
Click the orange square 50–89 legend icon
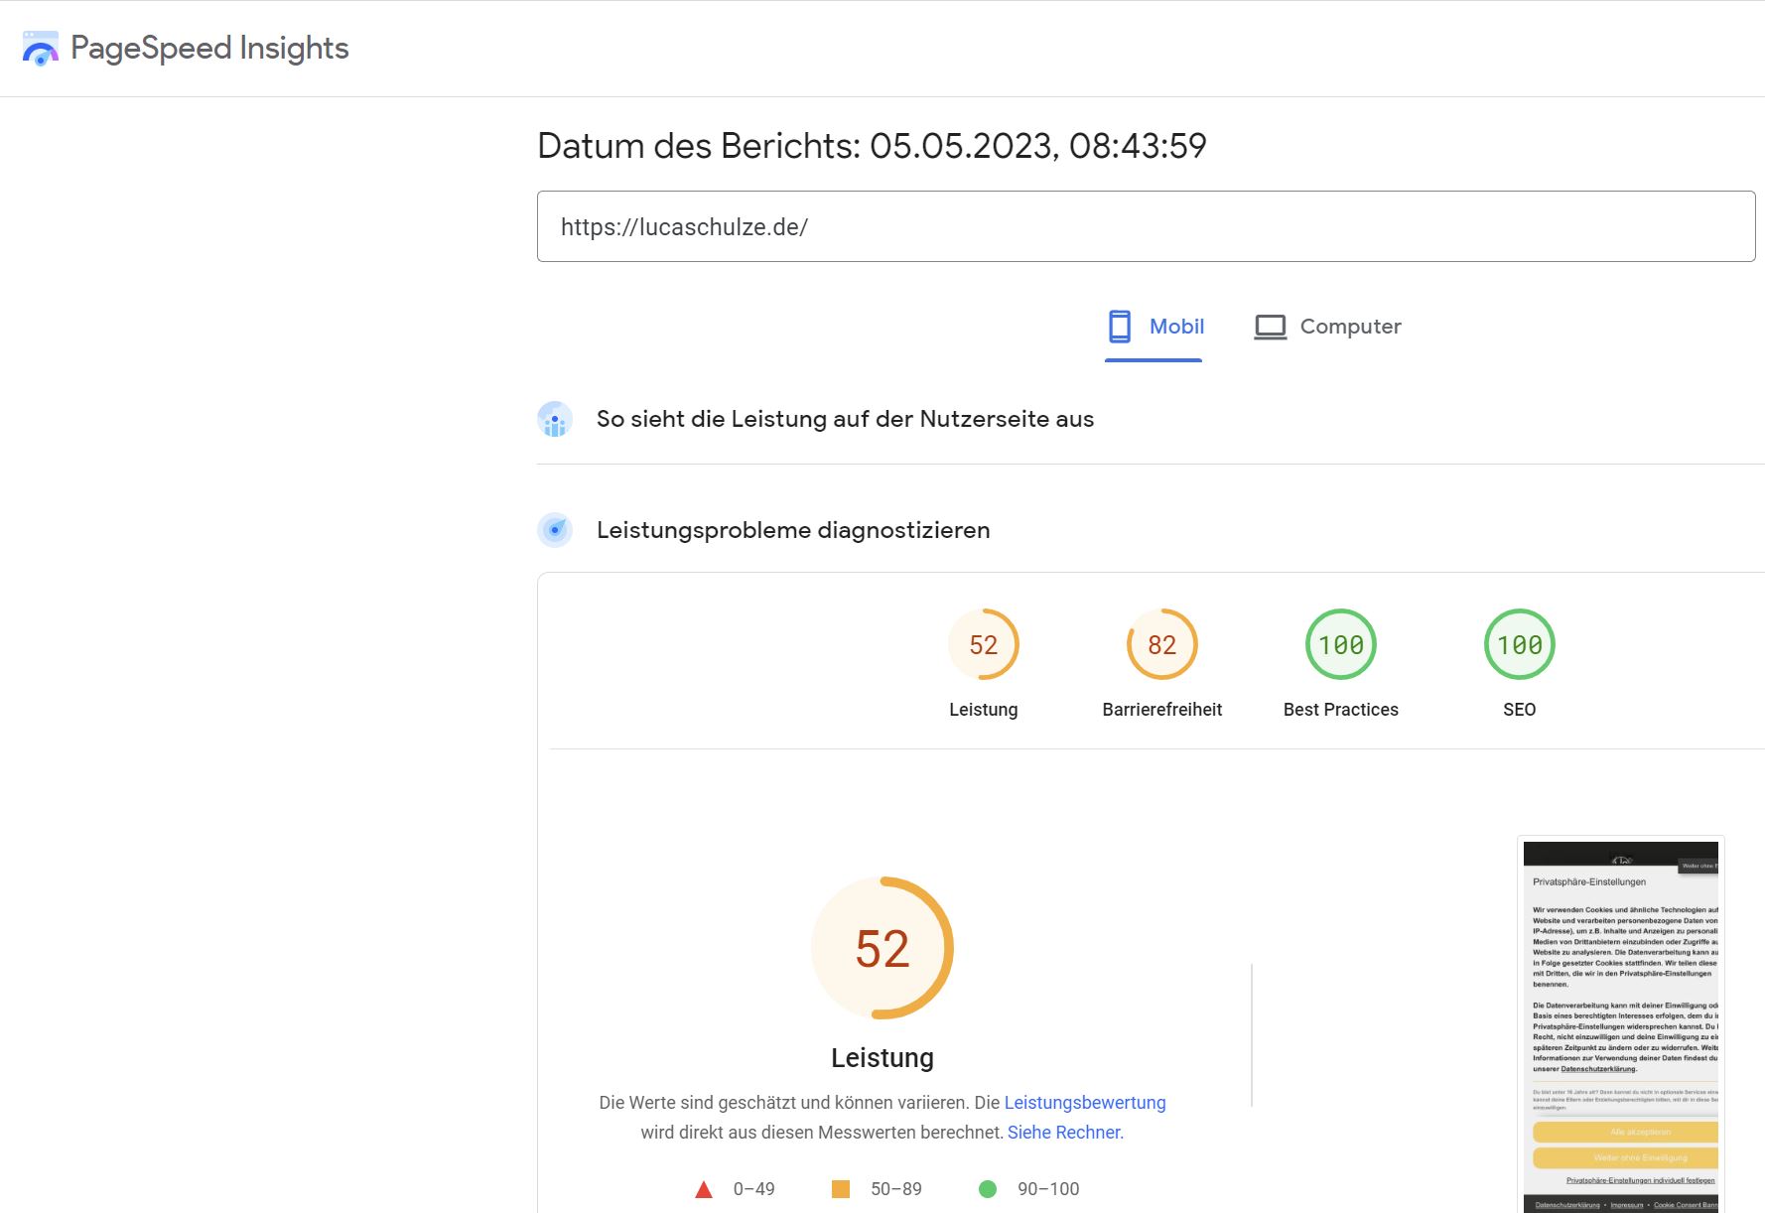point(841,1189)
